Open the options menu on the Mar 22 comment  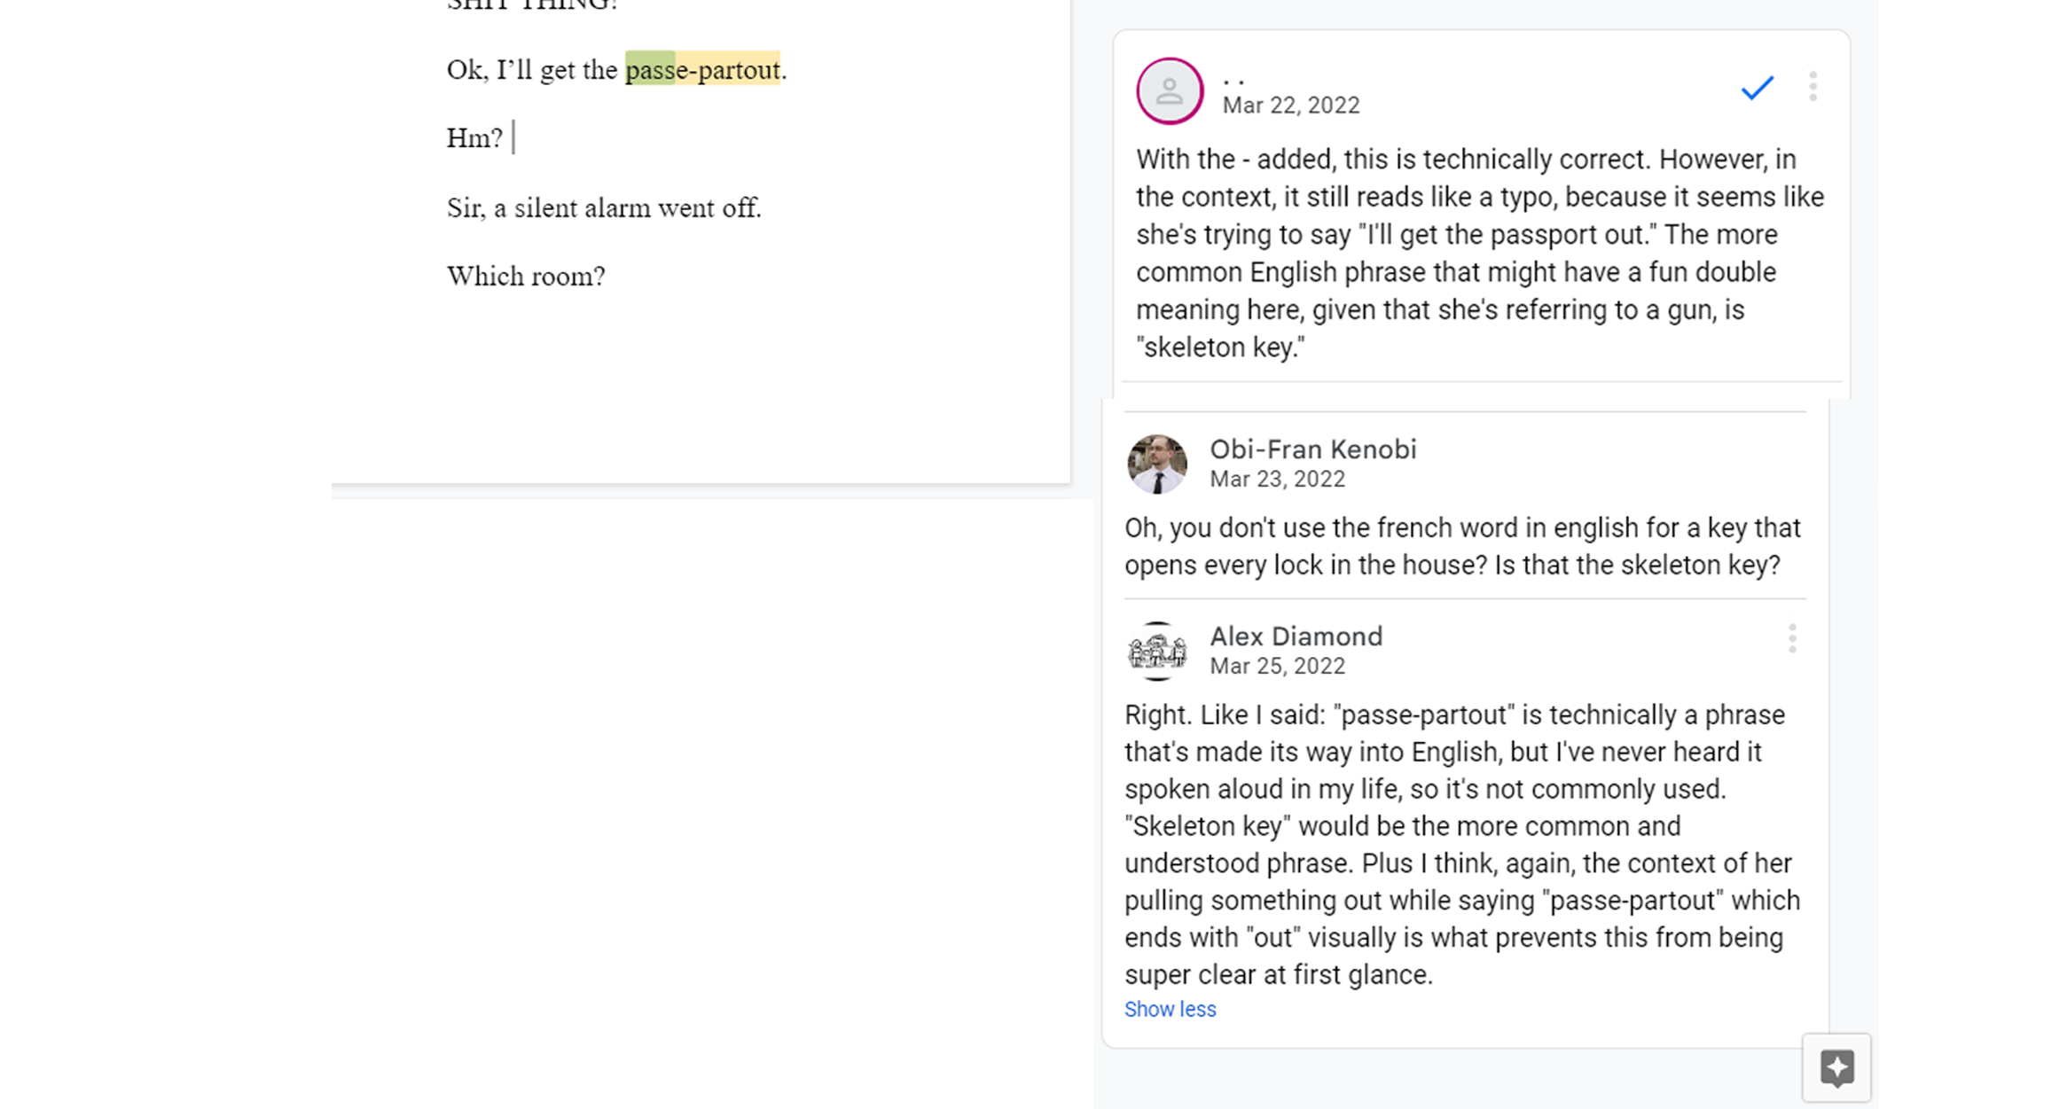(x=1813, y=86)
